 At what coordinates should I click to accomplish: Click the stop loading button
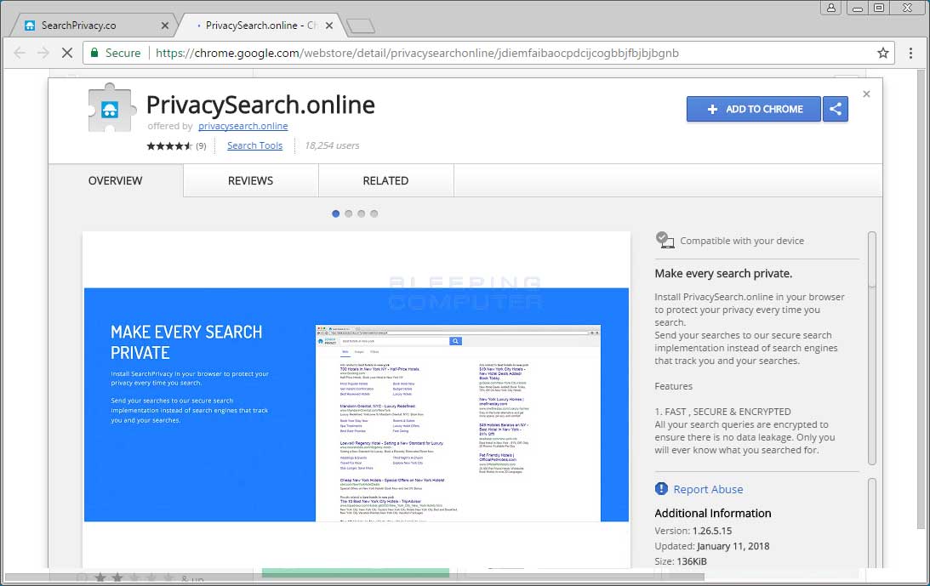pos(67,53)
